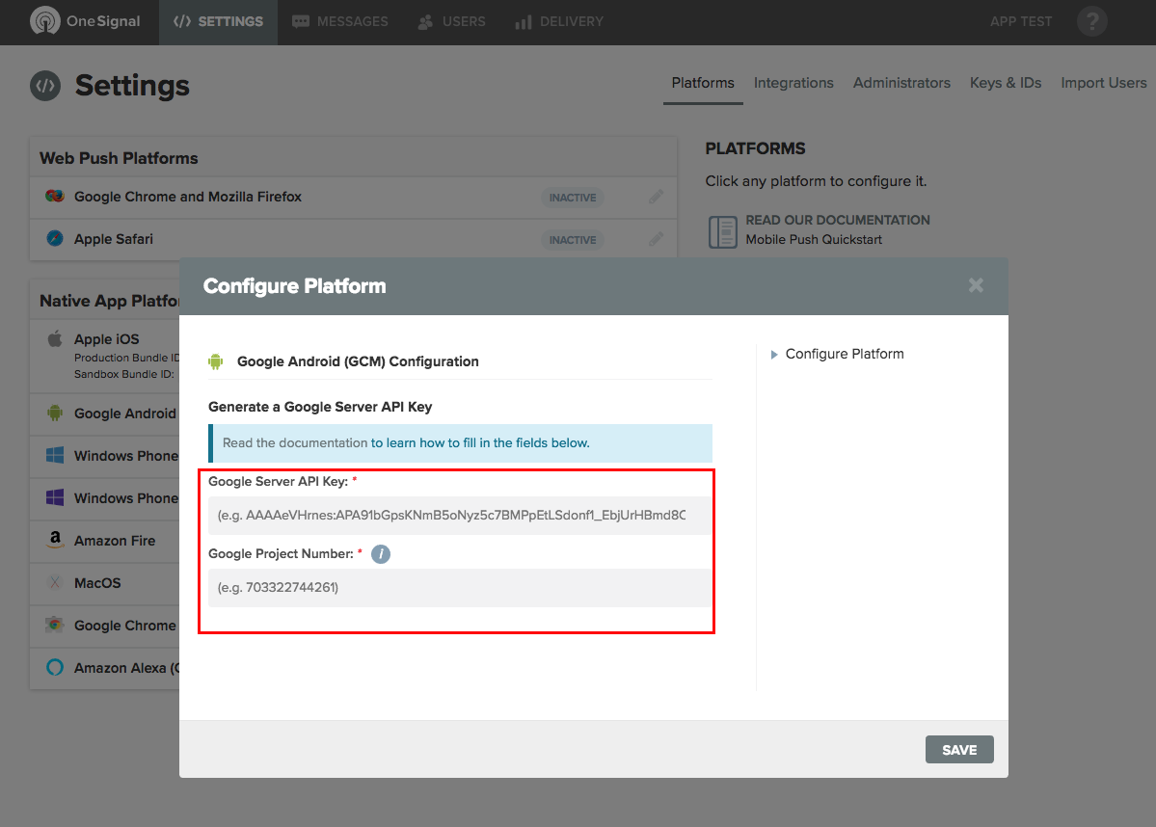Open the Settings tab in top navigation
Screen dimensions: 1156x827
218,22
